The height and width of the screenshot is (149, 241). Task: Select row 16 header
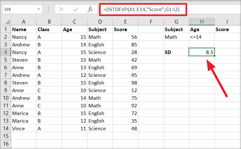click(5, 144)
